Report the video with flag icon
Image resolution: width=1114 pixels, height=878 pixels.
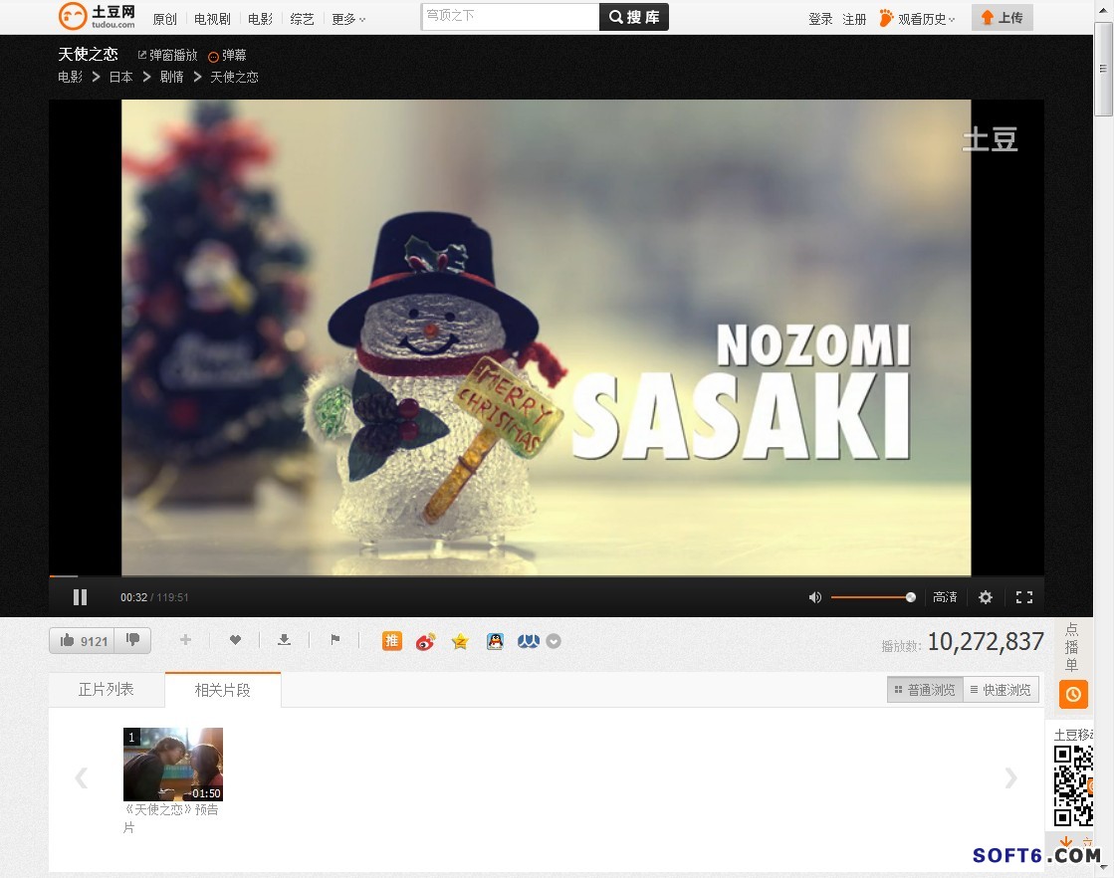[x=335, y=640]
